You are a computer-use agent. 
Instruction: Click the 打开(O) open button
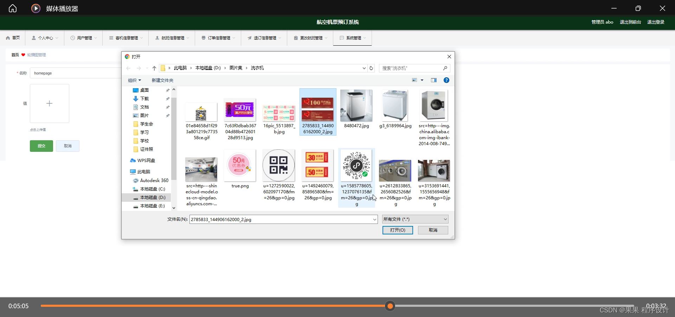click(x=398, y=230)
